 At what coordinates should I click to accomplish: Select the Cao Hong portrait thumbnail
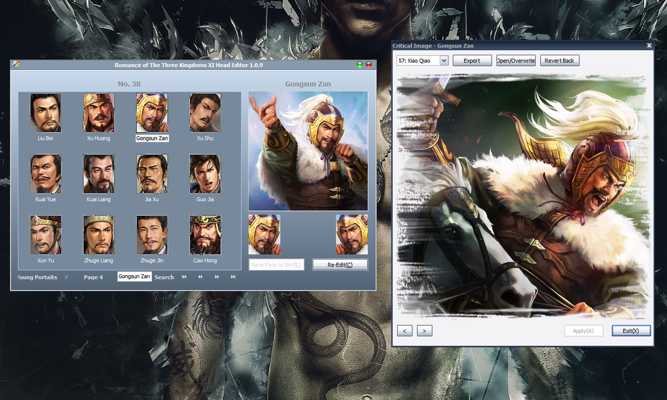[x=205, y=234]
